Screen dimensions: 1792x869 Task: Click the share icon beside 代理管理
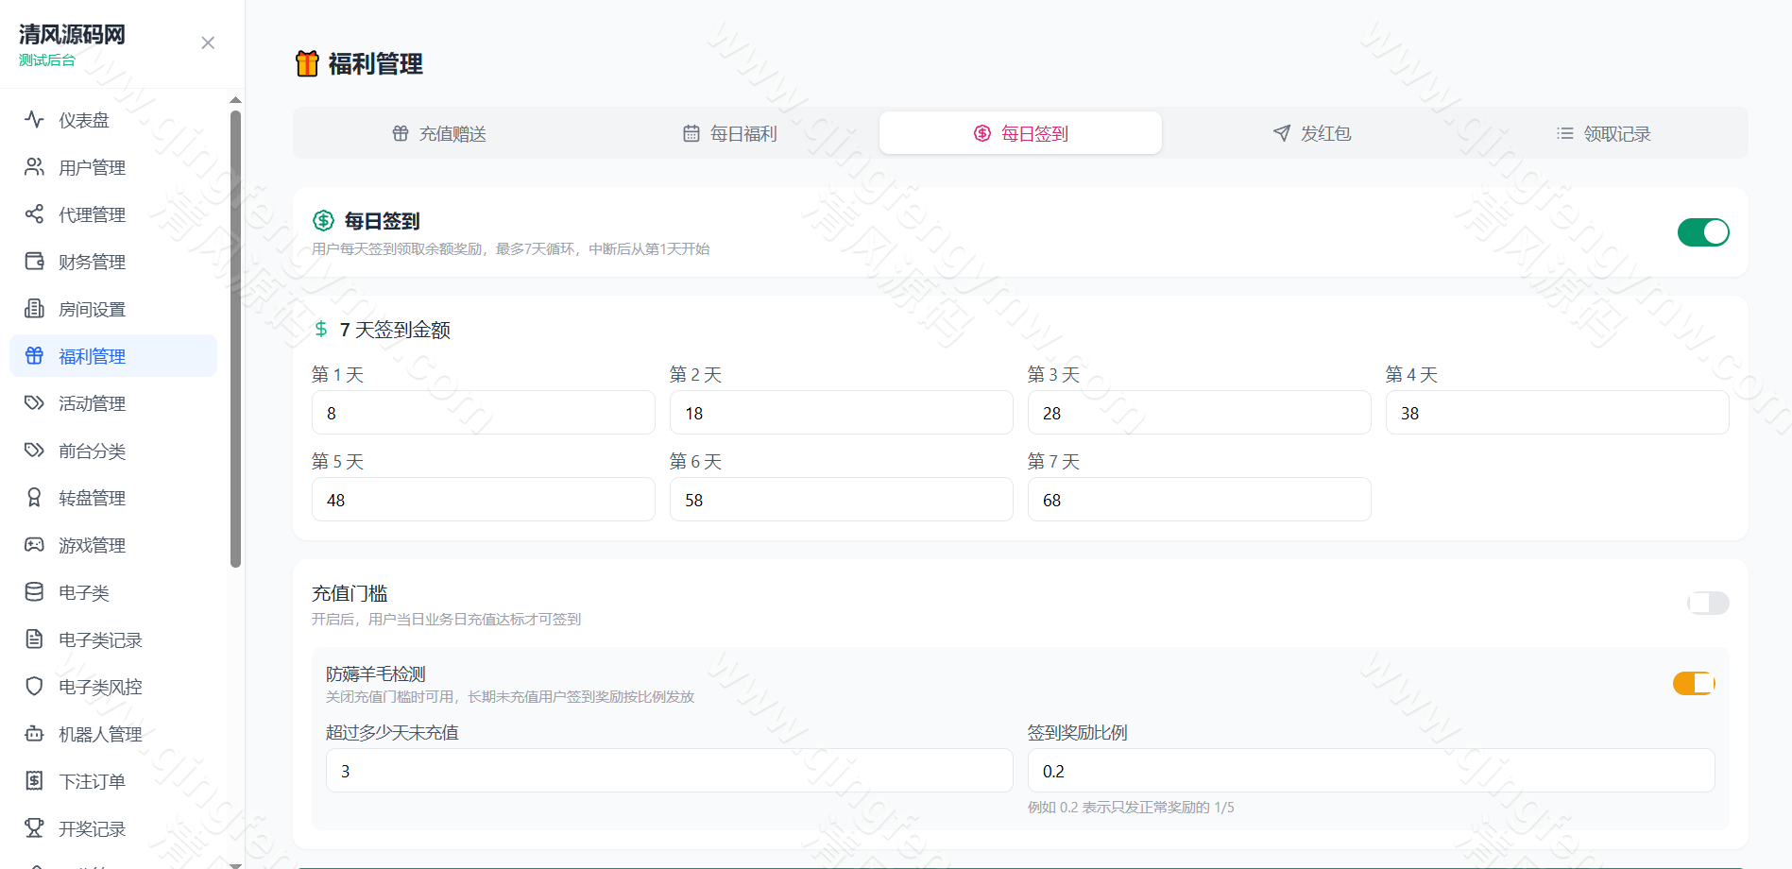(34, 214)
